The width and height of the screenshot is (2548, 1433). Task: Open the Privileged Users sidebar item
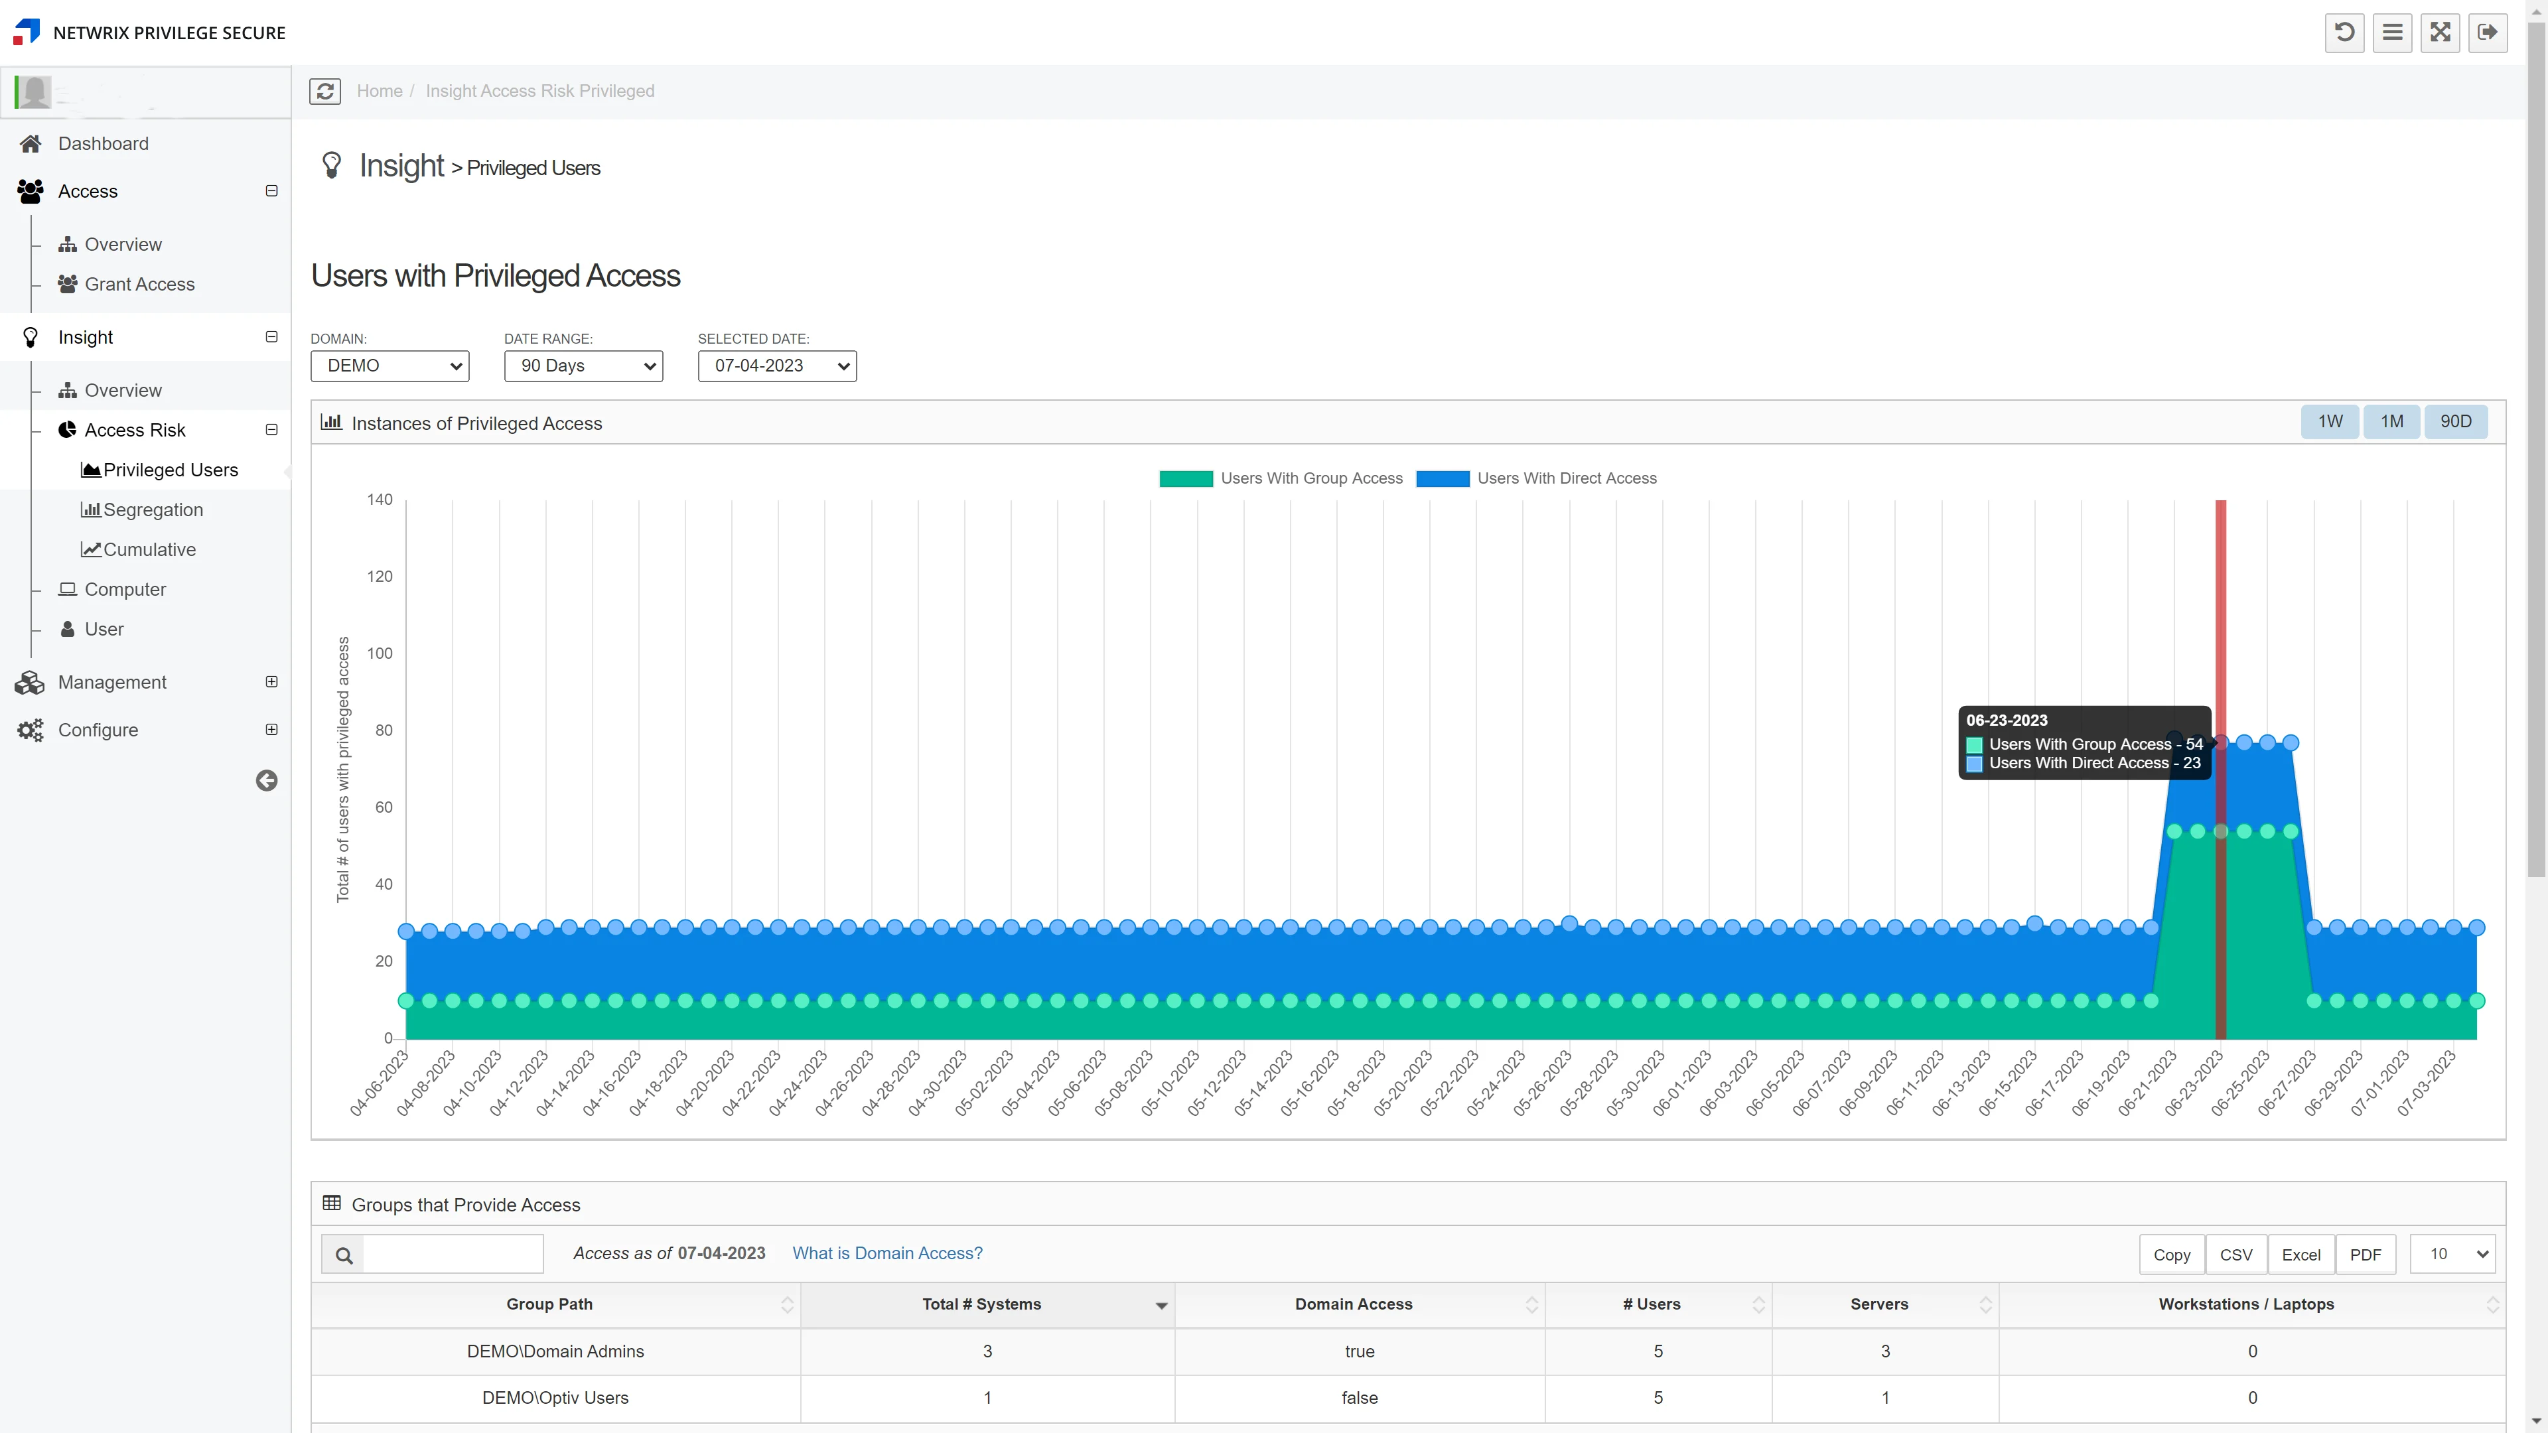pyautogui.click(x=170, y=470)
